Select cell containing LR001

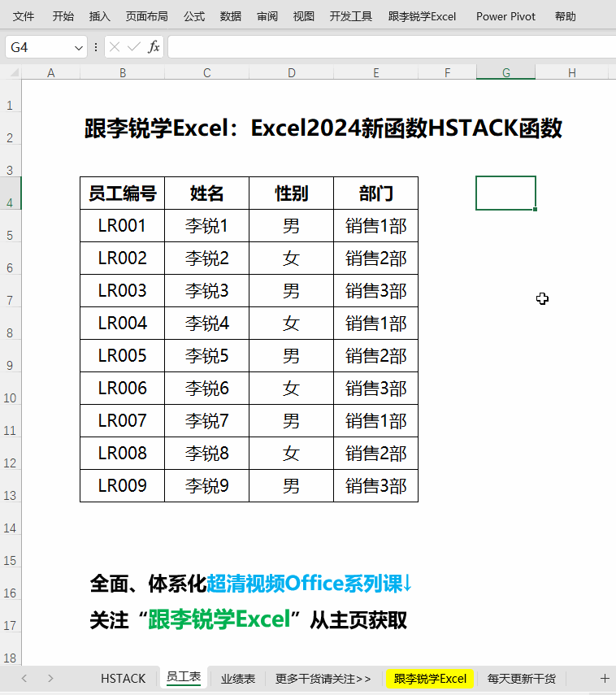(x=123, y=226)
